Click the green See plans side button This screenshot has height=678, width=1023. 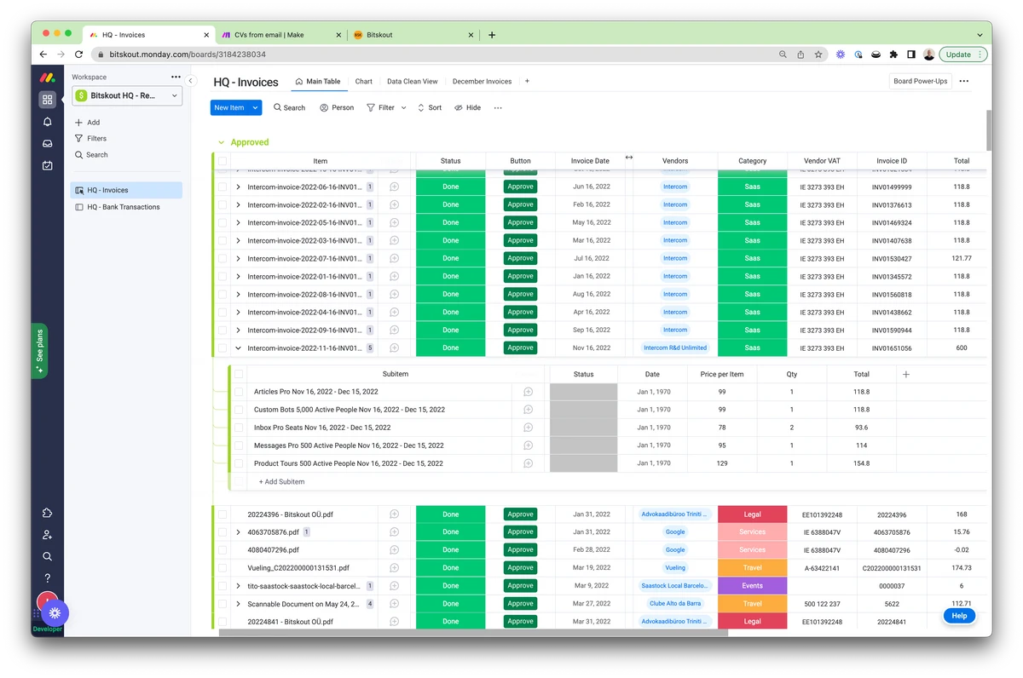(x=39, y=349)
